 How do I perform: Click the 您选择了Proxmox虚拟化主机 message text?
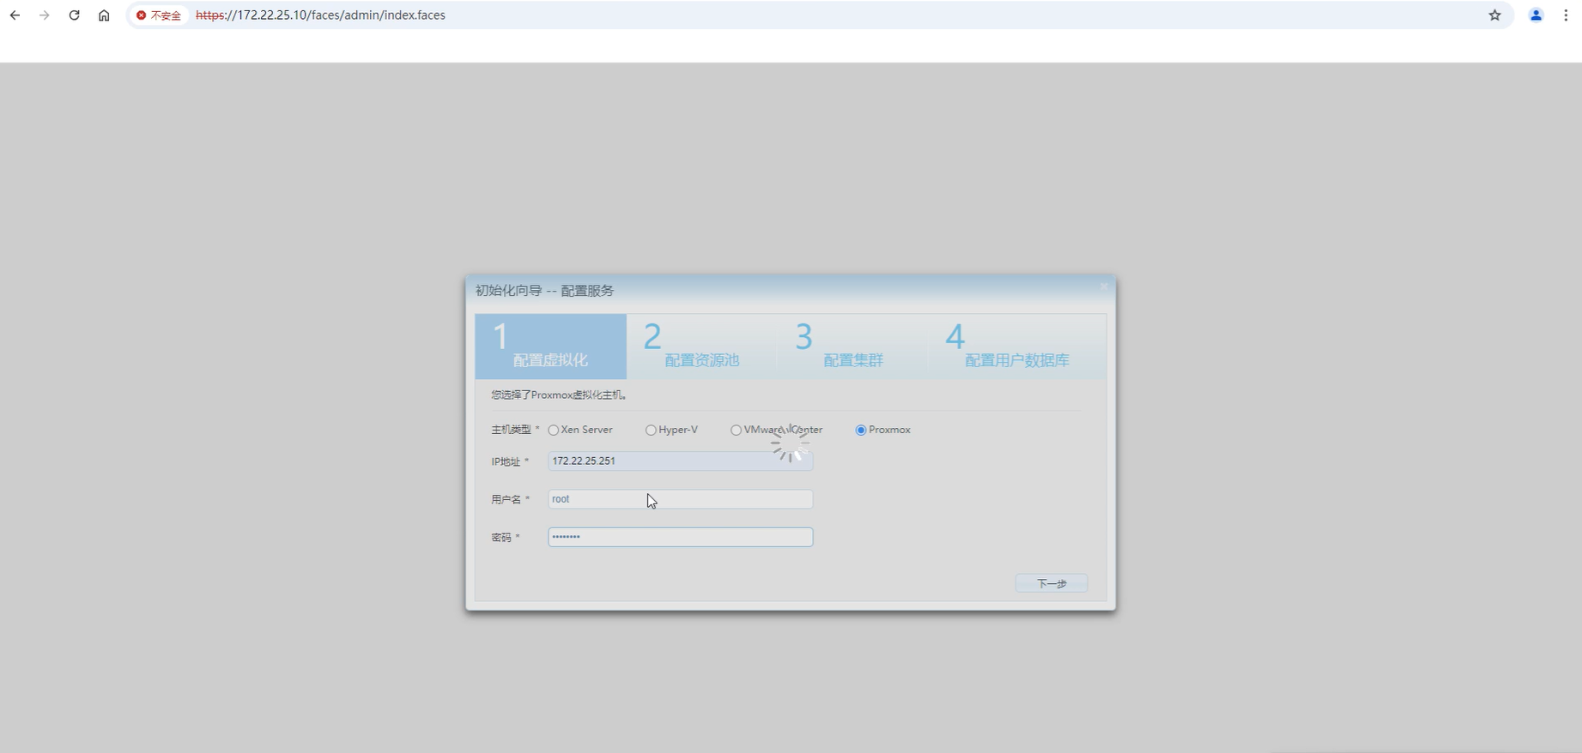[x=560, y=395]
